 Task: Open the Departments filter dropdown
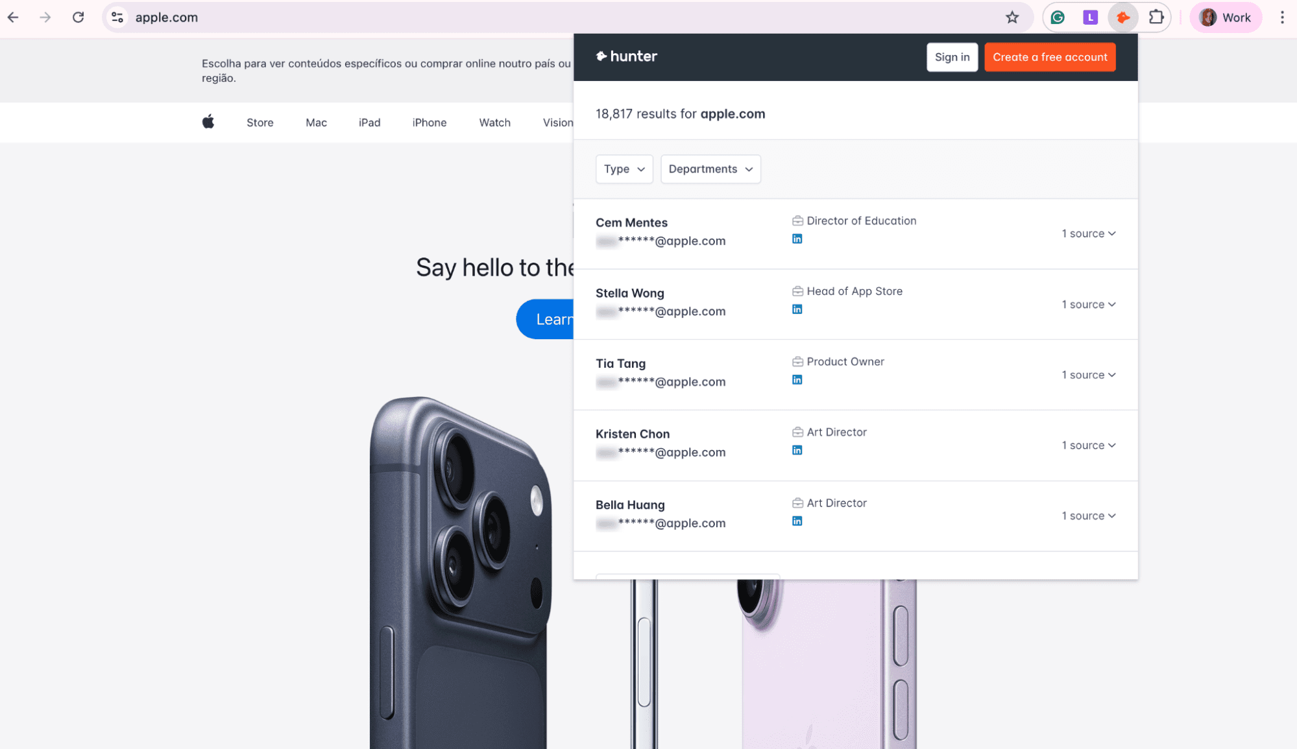(x=710, y=169)
